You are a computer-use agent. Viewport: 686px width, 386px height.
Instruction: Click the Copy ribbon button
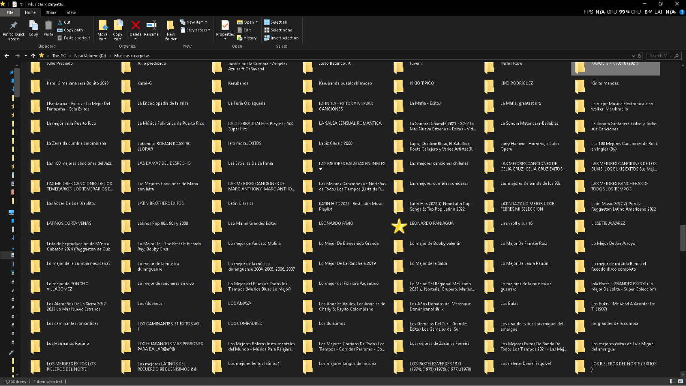point(33,29)
